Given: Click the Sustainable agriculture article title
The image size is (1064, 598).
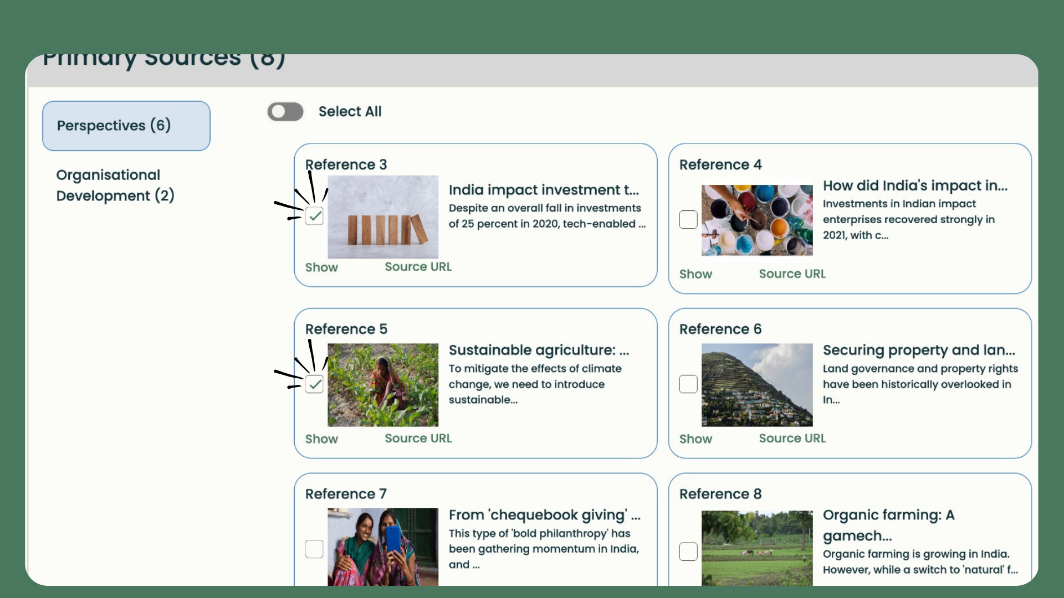Looking at the screenshot, I should pyautogui.click(x=539, y=350).
